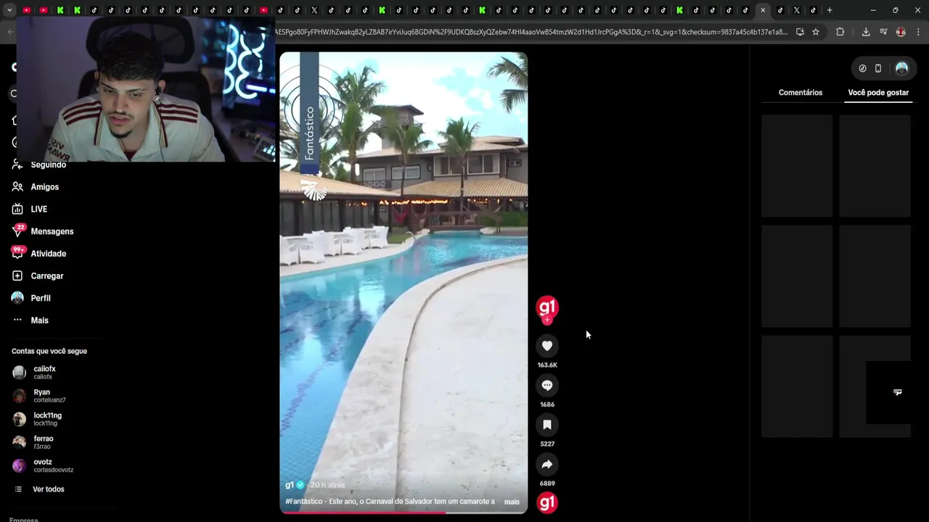
Task: Open the Seguindo feed
Action: pos(48,165)
